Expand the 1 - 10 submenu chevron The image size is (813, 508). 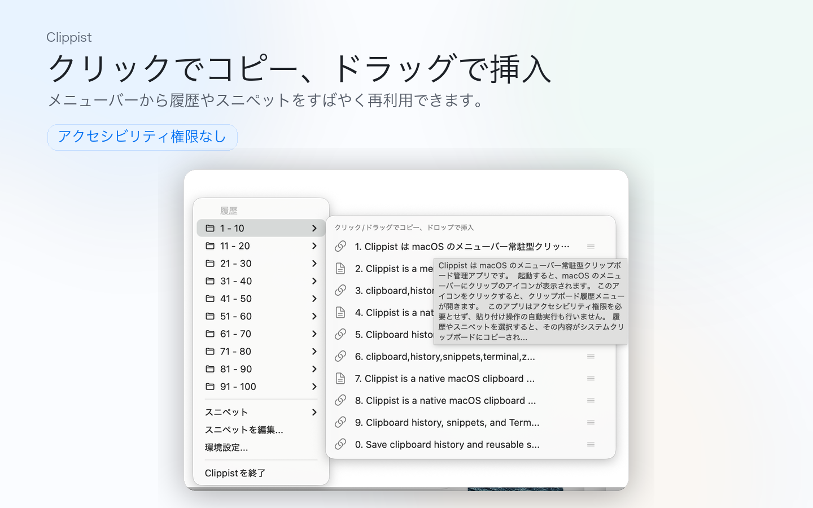tap(314, 228)
